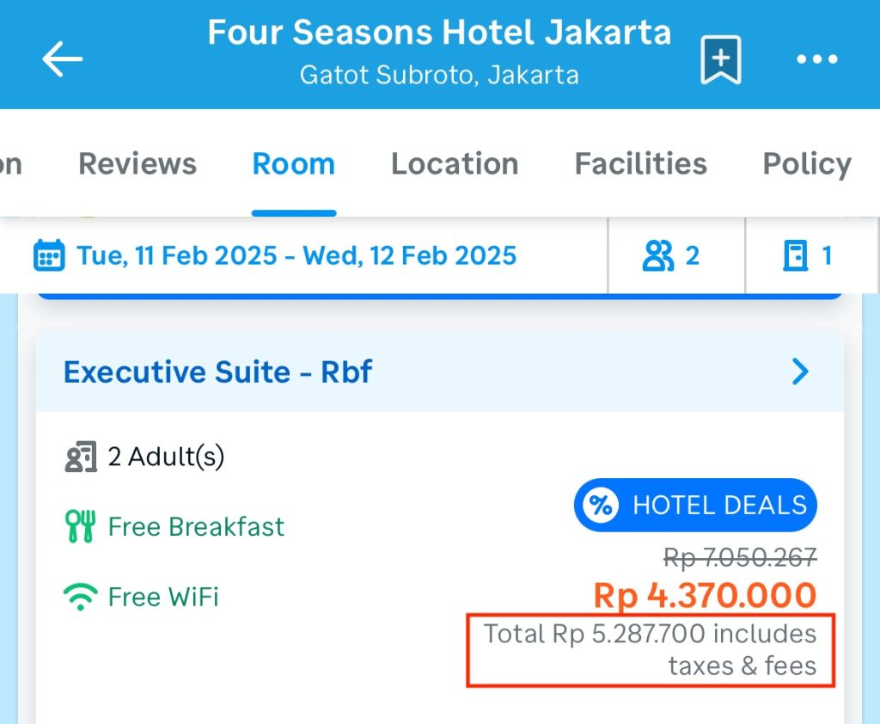This screenshot has height=724, width=880.
Task: Open the Facilities tab
Action: click(x=640, y=163)
